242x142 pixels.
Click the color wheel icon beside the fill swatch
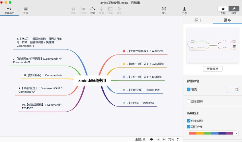tap(237, 89)
